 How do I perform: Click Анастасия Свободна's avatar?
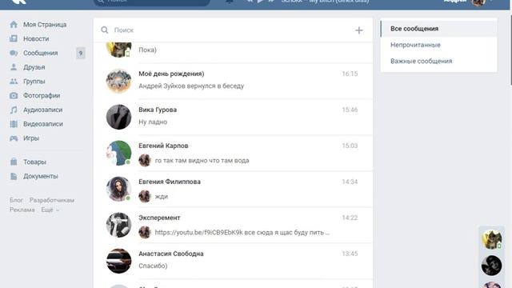[x=118, y=261]
